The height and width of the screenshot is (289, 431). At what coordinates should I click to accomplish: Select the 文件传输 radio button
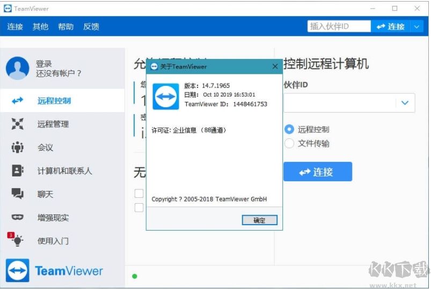point(289,143)
